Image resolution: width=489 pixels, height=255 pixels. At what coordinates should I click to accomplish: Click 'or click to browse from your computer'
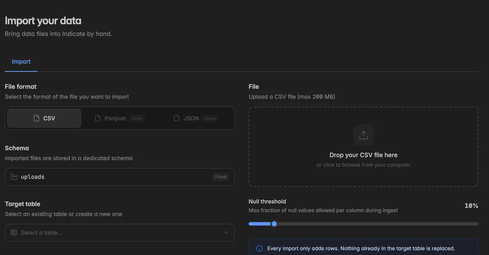(x=363, y=165)
